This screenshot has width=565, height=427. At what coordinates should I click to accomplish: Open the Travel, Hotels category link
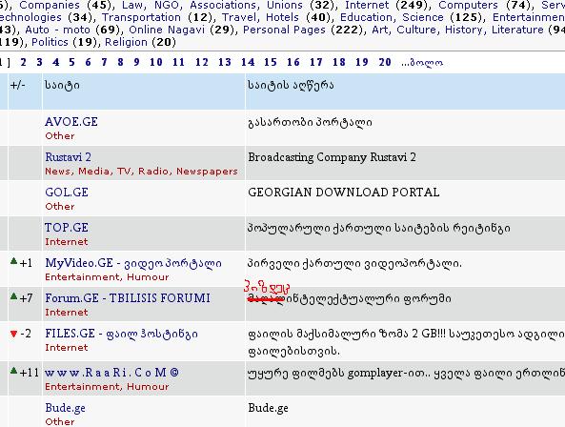(x=260, y=17)
